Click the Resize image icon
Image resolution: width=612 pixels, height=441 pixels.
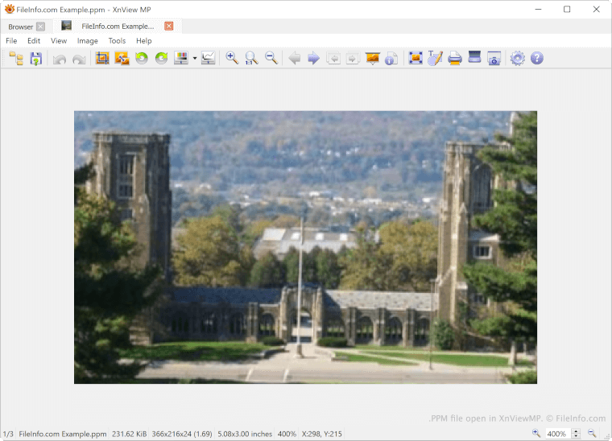click(x=122, y=58)
